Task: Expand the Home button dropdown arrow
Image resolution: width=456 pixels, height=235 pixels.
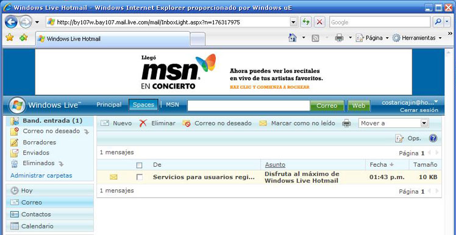Action: point(304,38)
